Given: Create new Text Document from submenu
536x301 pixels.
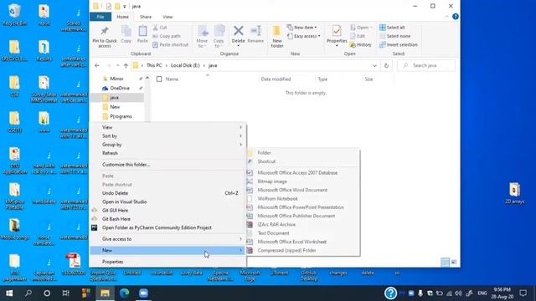Looking at the screenshot, I should click(x=303, y=233).
